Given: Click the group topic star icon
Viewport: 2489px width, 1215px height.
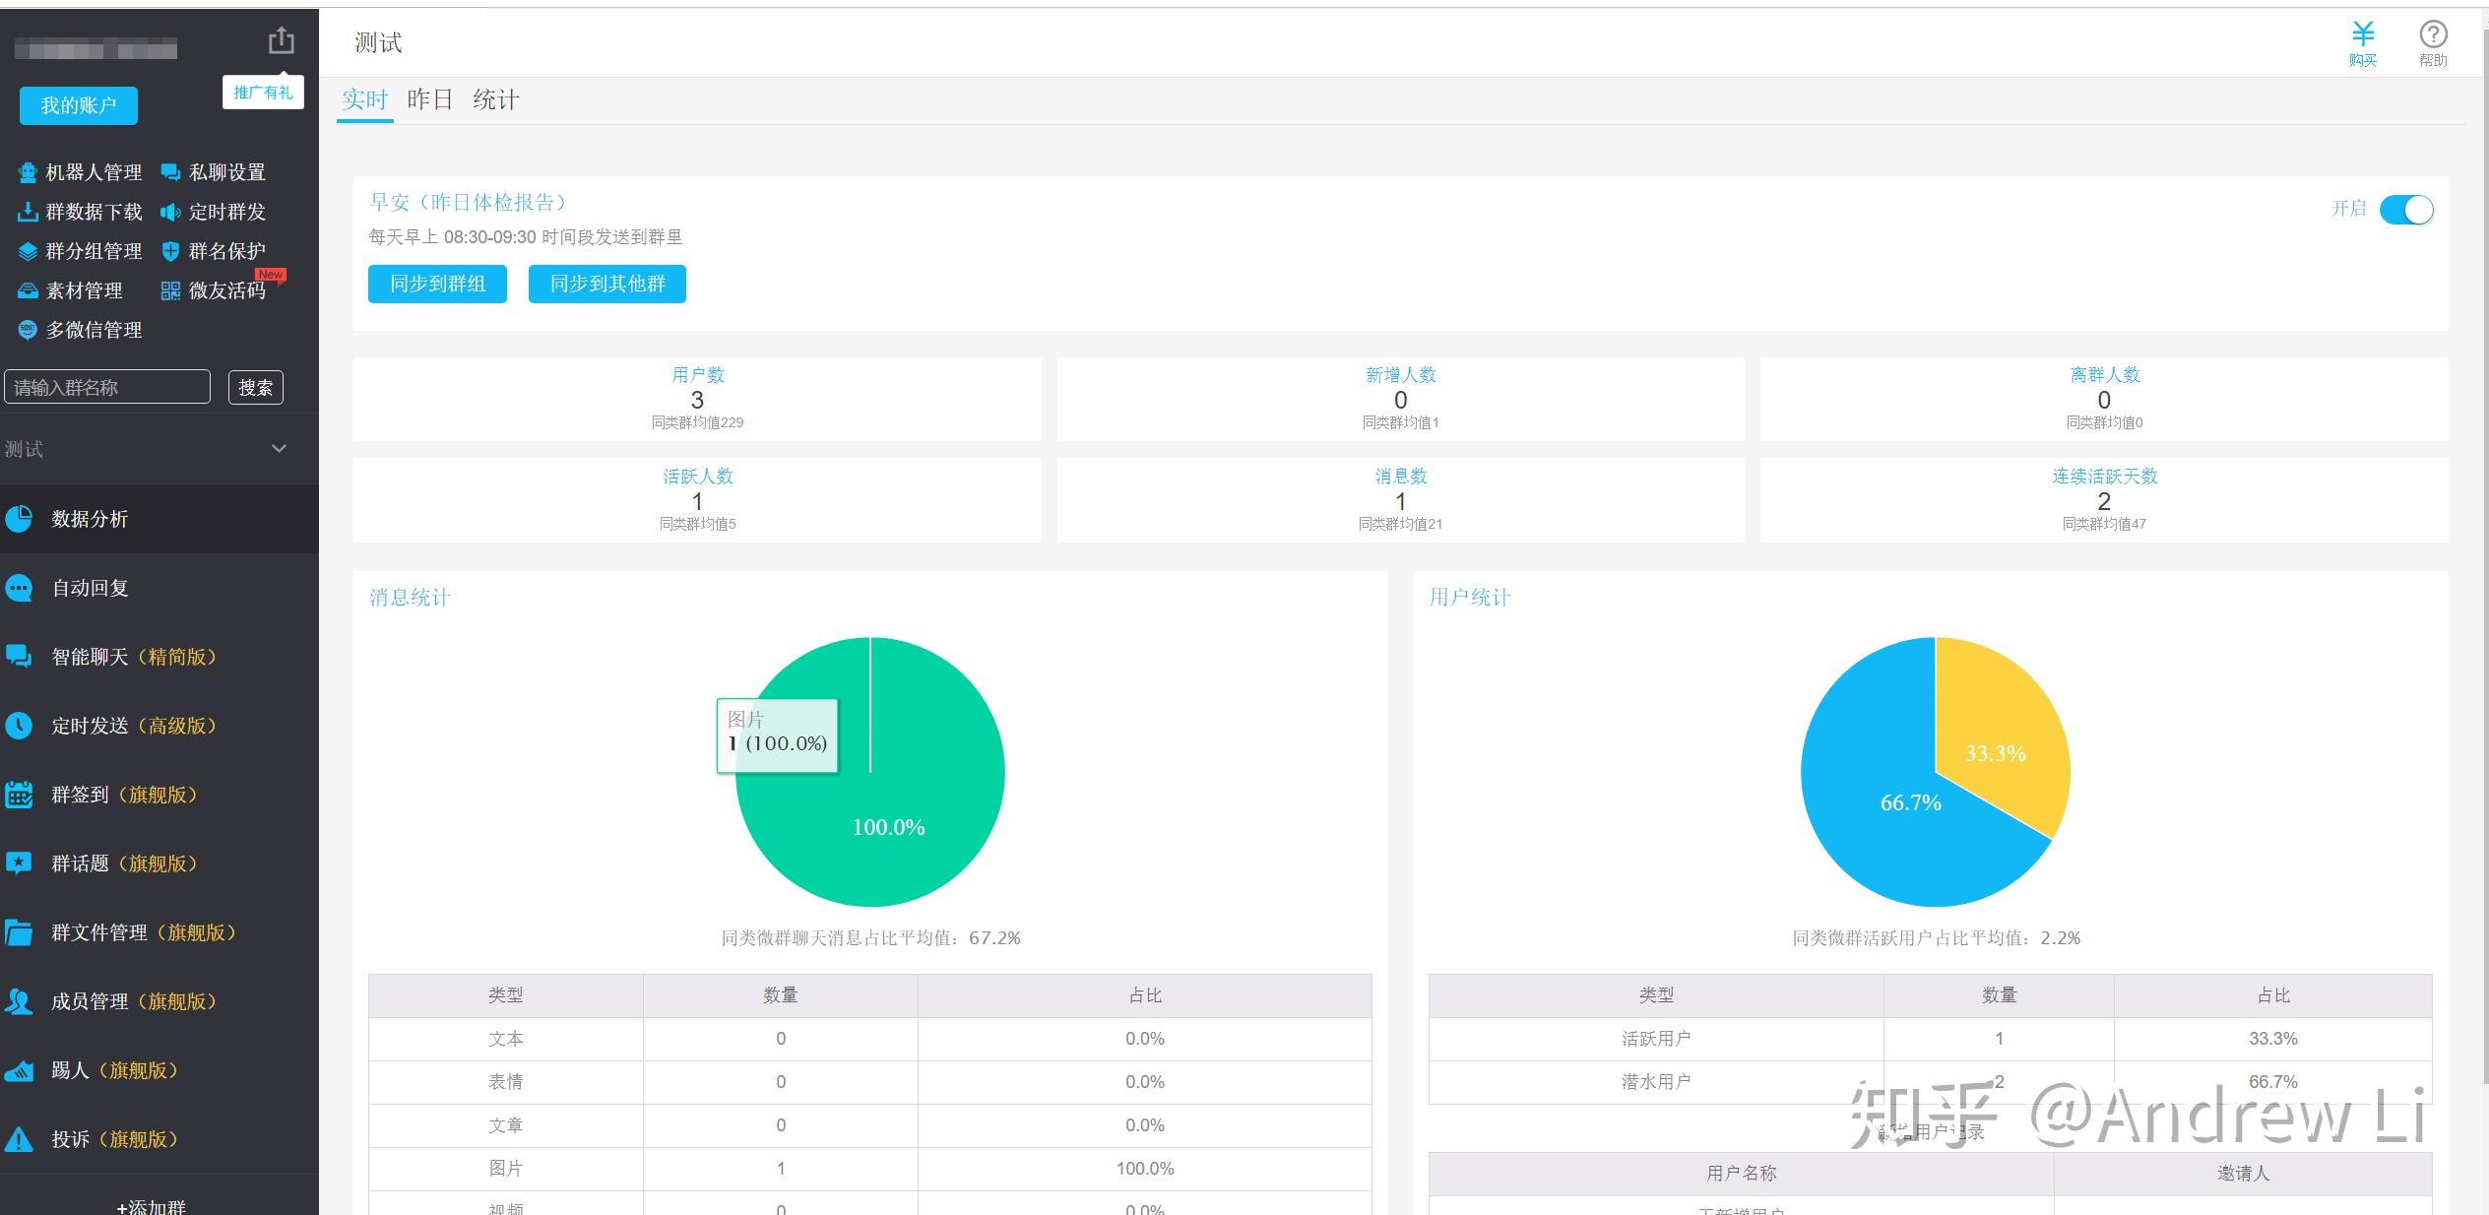Looking at the screenshot, I should click(x=19, y=863).
